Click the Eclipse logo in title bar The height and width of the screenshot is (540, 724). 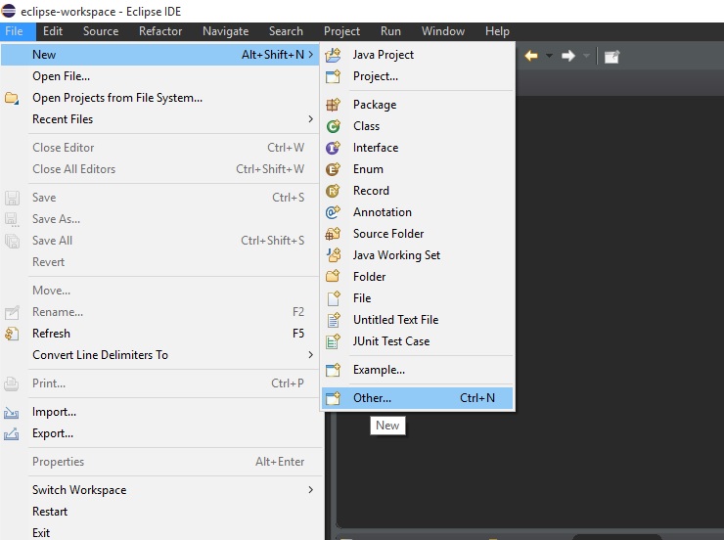coord(8,11)
